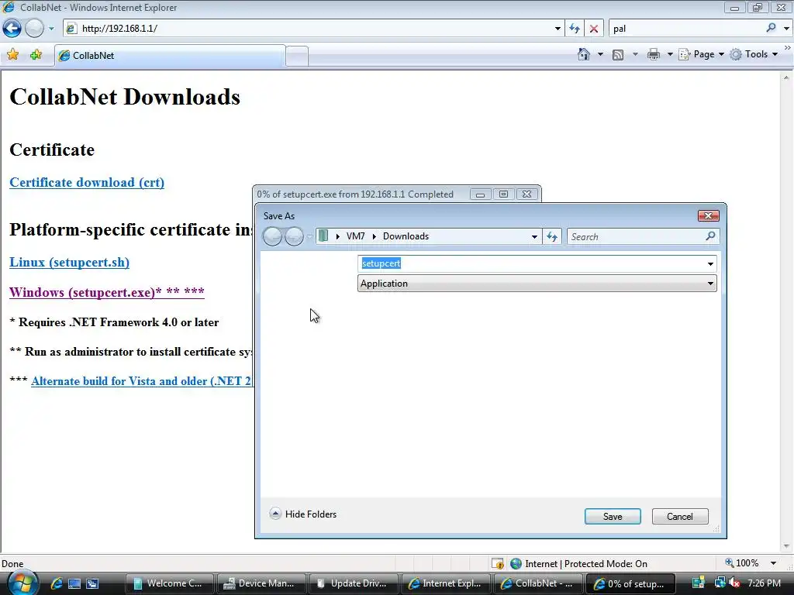Image resolution: width=794 pixels, height=595 pixels.
Task: Launch Internet Explorer from Quick Launch
Action: tap(56, 583)
